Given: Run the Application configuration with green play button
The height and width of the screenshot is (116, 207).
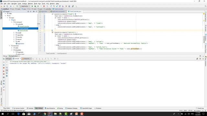Looking at the screenshot, I should click(32, 6).
